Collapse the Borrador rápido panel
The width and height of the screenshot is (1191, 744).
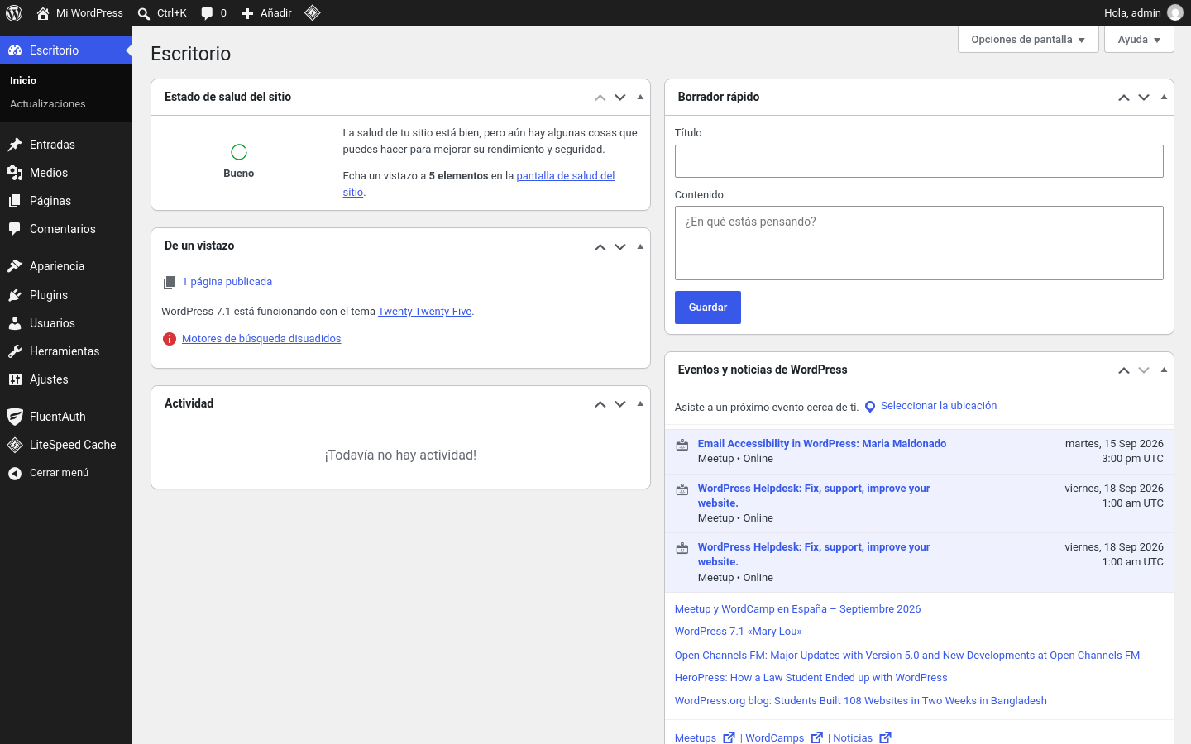point(1164,98)
